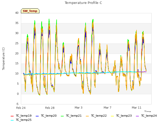Viewport: 167px width, 125px height.
Task: Click the -5 y-axis tick label
Action: point(17,104)
